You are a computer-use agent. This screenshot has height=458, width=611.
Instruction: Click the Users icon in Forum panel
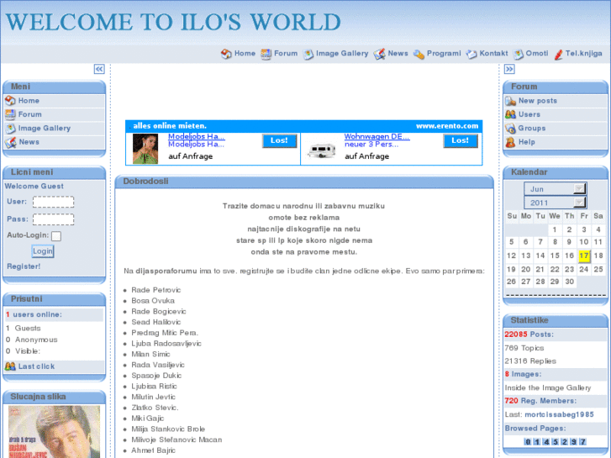[x=510, y=114]
